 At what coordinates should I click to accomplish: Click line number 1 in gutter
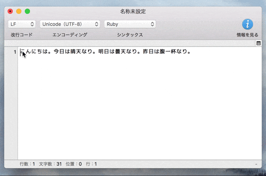click(x=15, y=52)
